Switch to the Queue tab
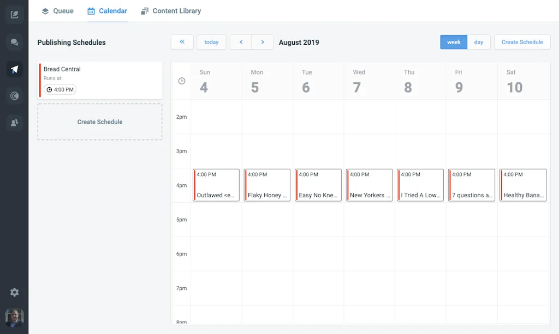Image resolution: width=559 pixels, height=334 pixels. point(57,10)
